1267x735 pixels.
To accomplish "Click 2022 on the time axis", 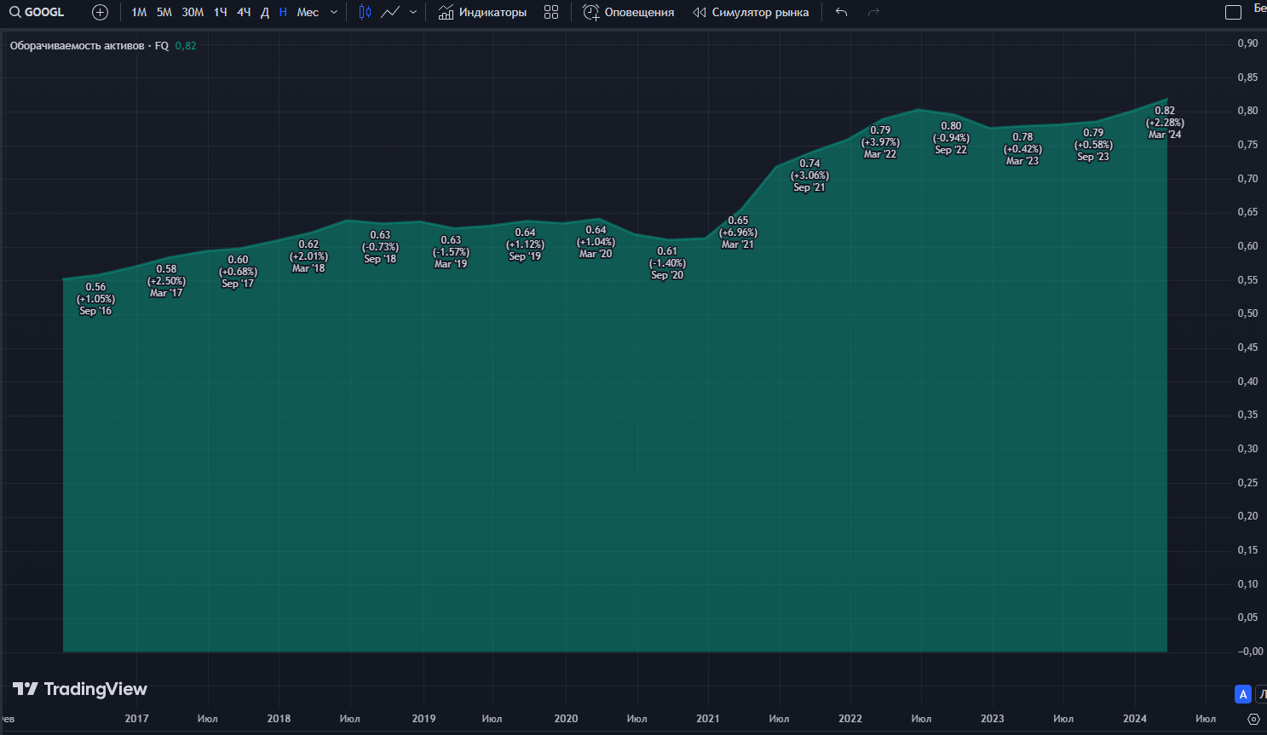I will pos(850,719).
